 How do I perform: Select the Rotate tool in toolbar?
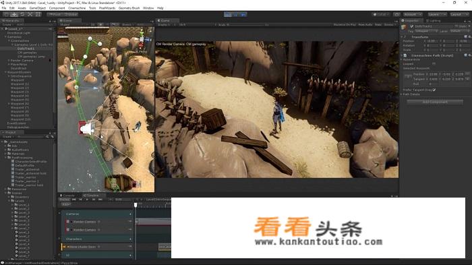pyautogui.click(x=22, y=14)
